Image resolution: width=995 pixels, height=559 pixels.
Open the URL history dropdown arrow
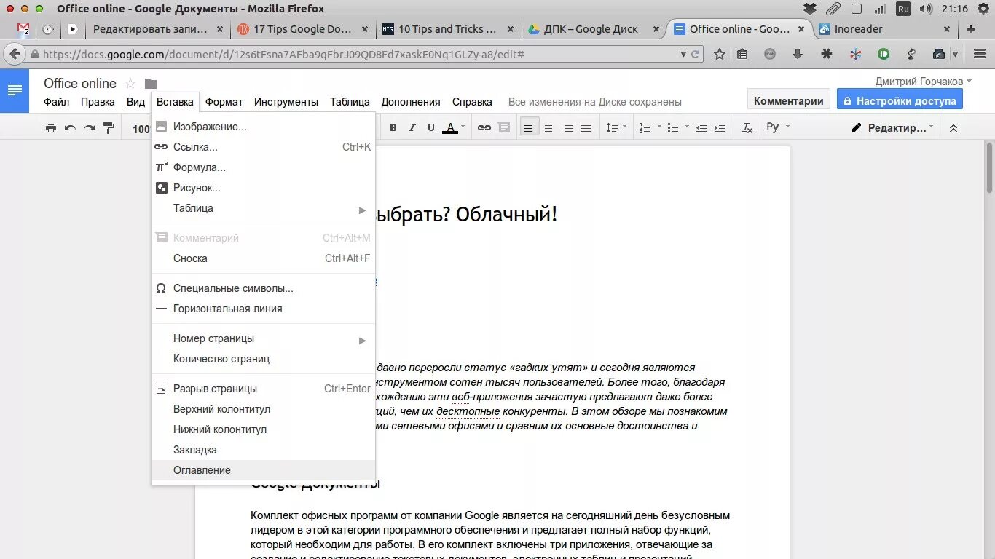point(683,55)
